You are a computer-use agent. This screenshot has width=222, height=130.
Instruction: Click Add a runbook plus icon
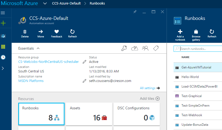click(180, 32)
